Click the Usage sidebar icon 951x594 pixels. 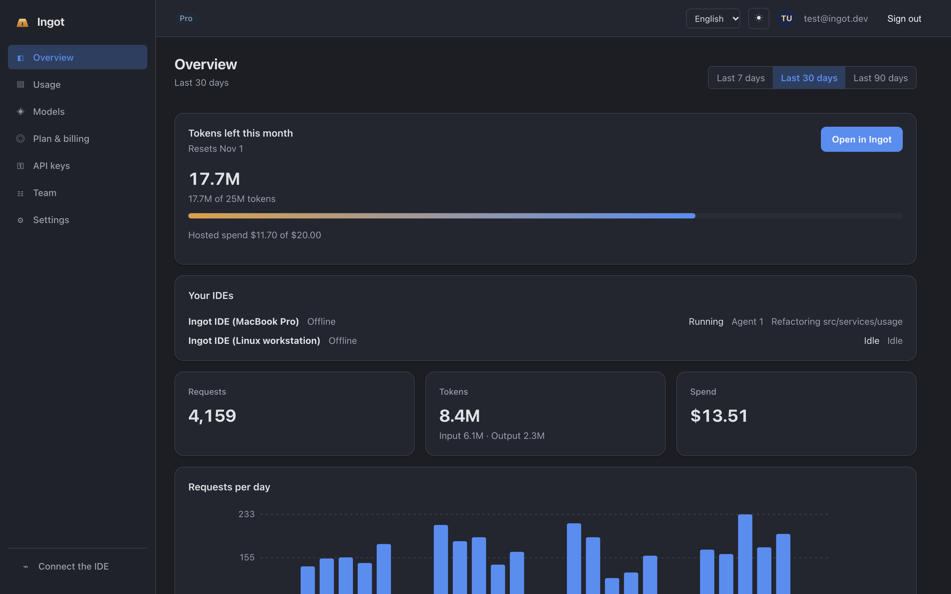click(x=20, y=84)
